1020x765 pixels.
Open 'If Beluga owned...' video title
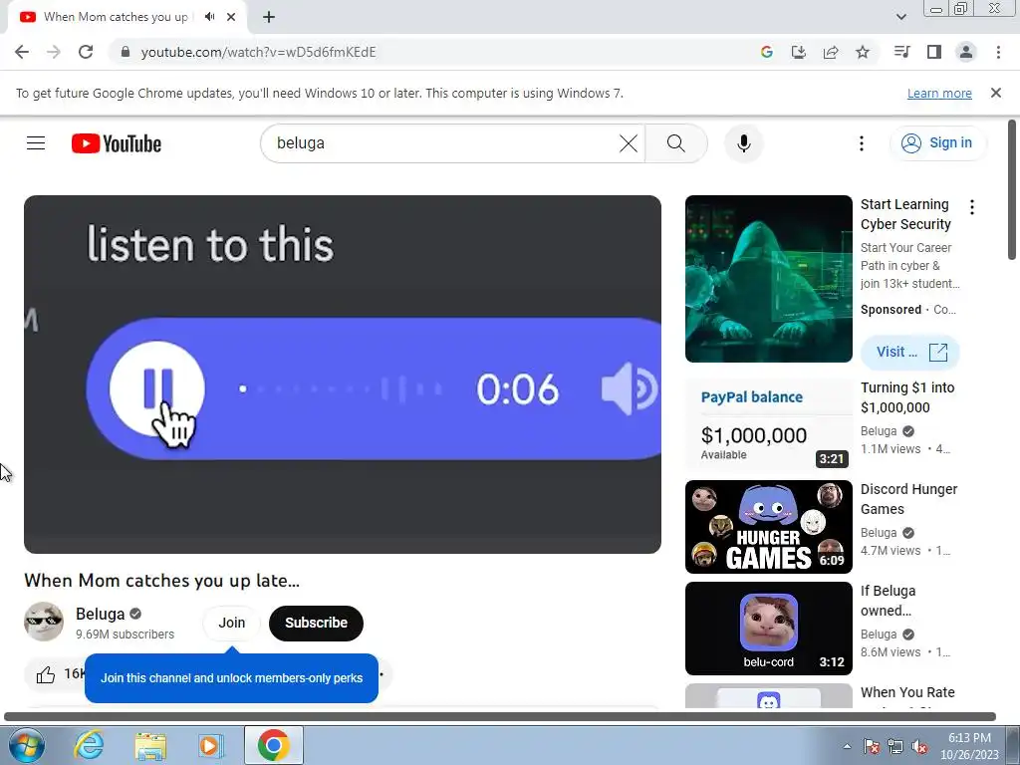tap(888, 601)
